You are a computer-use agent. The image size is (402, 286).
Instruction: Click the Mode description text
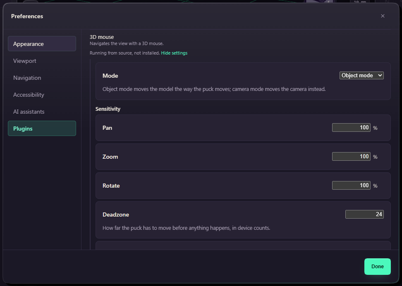(214, 89)
